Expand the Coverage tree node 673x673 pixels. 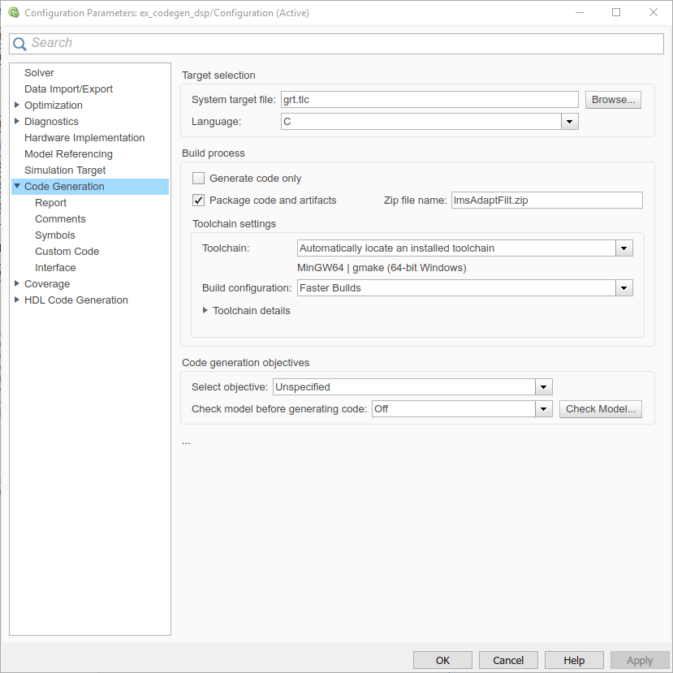point(17,283)
